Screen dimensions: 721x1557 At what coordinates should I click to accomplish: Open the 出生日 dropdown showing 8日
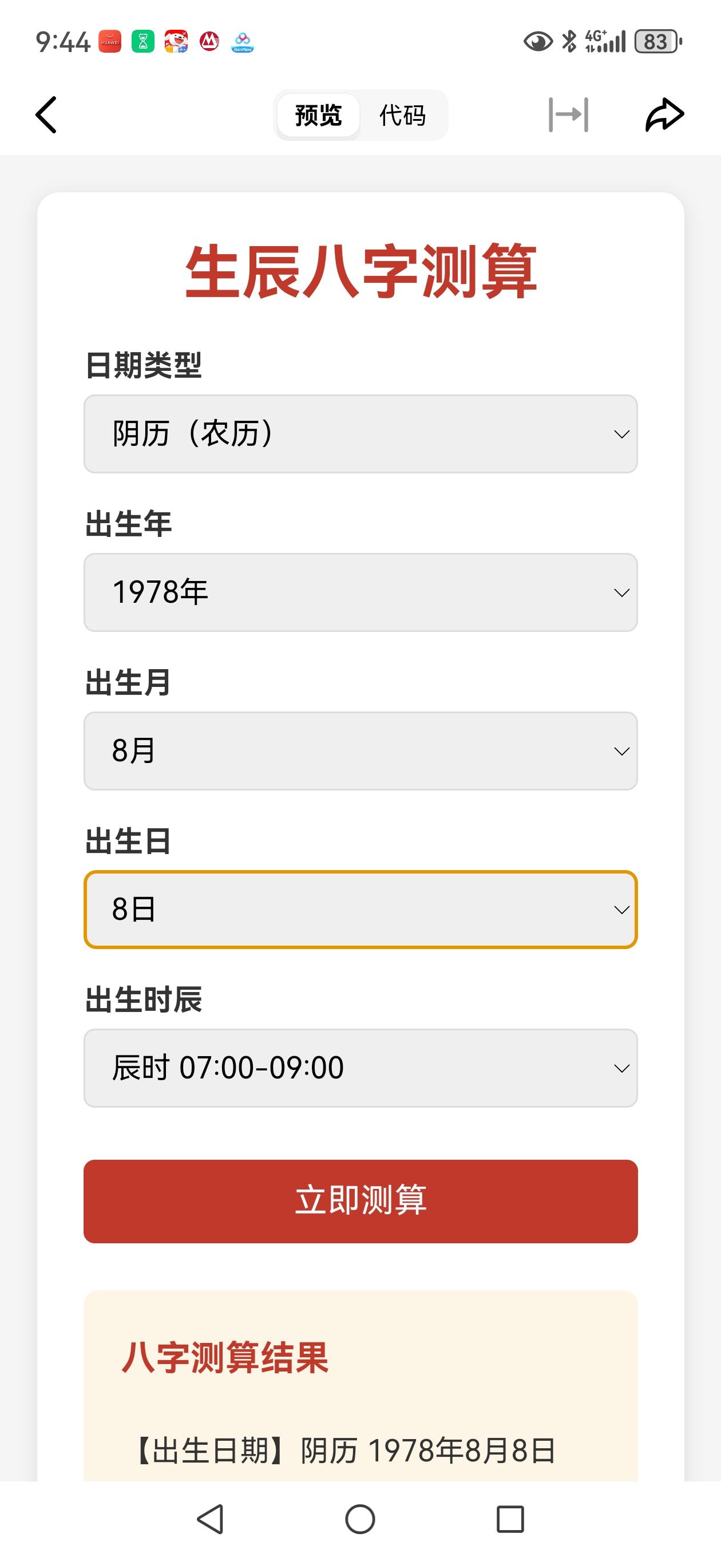361,909
